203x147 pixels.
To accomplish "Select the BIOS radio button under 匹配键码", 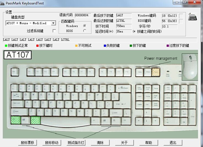I will coord(85,31).
